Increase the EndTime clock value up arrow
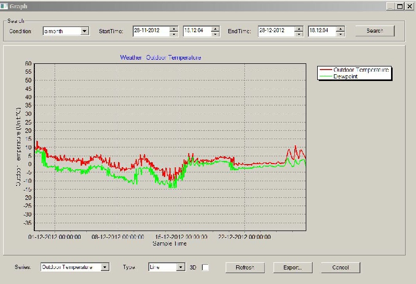Screen dimensions: 416x284 pos(340,29)
